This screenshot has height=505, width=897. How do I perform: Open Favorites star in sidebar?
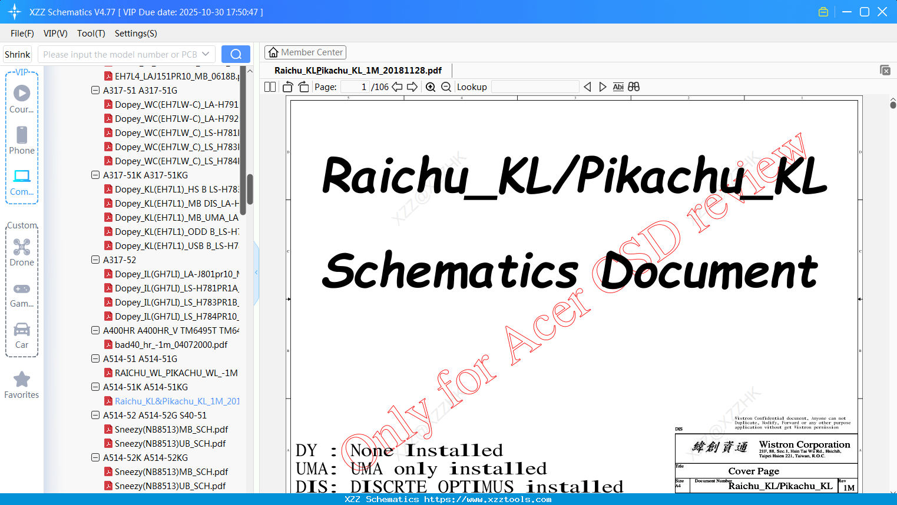22,385
